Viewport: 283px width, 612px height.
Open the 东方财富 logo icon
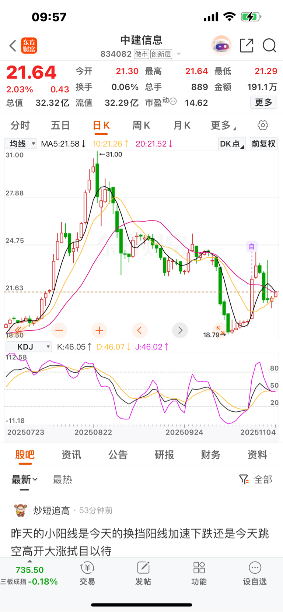pyautogui.click(x=29, y=46)
